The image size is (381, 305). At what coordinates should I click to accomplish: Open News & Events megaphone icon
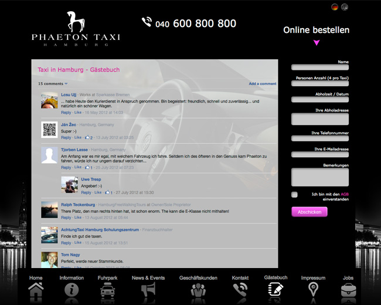pos(148,290)
